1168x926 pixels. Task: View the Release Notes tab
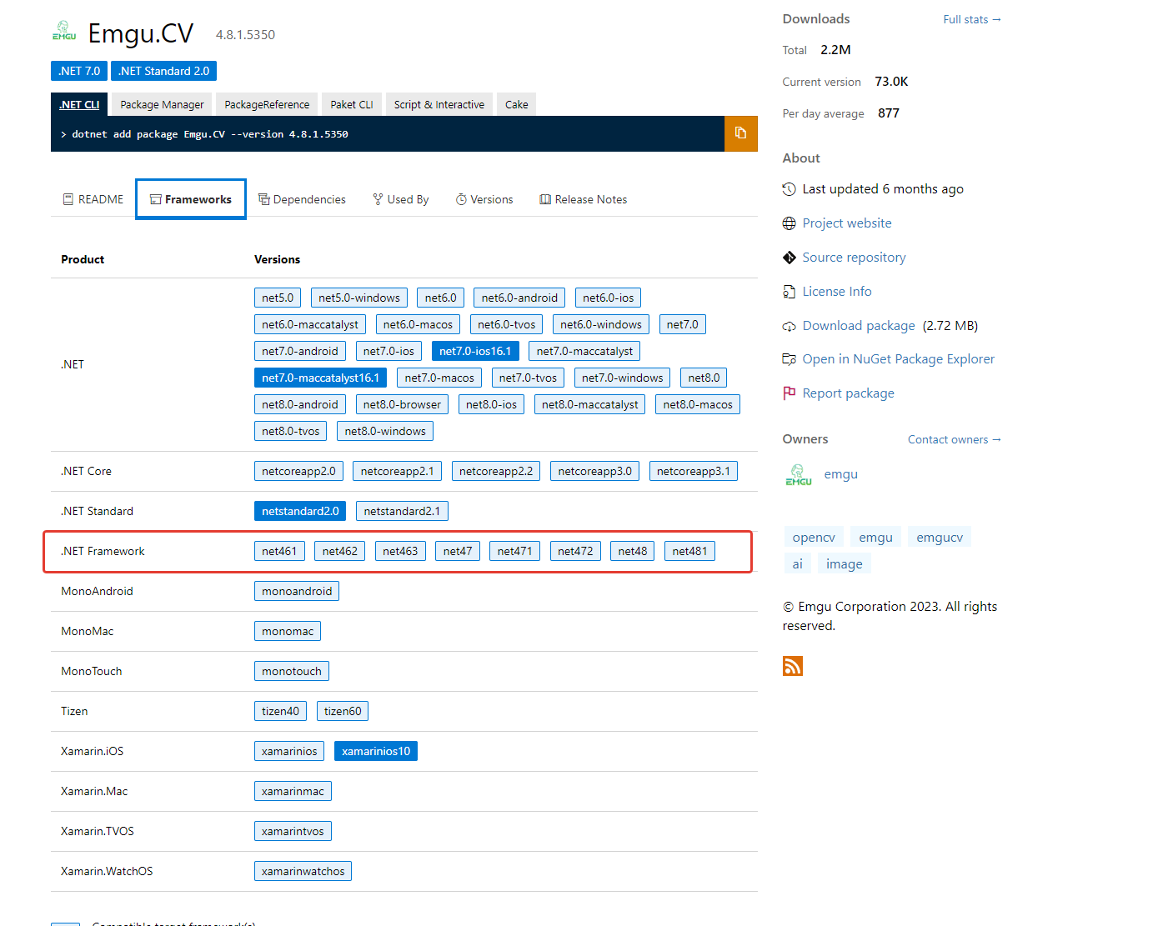pyautogui.click(x=584, y=199)
